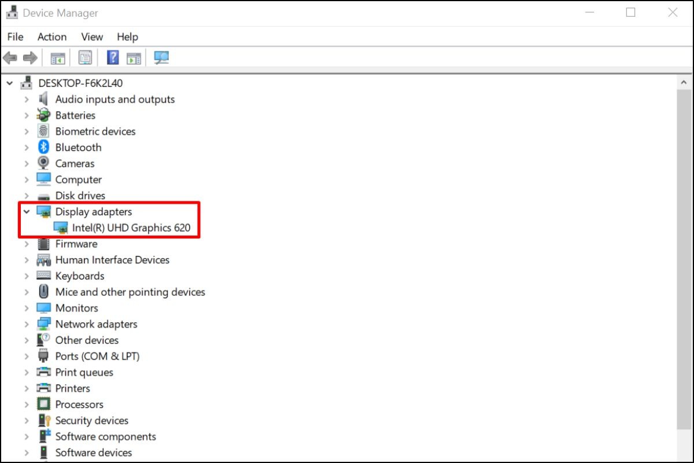Click the Processors chip icon
This screenshot has width=694, height=463.
click(44, 404)
